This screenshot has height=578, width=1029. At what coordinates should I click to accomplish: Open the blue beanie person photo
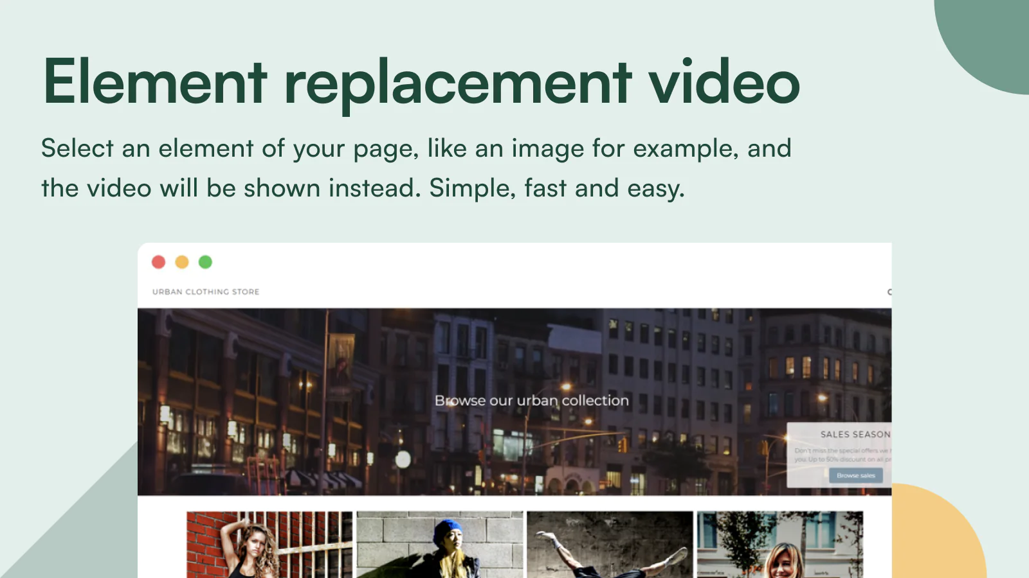click(x=440, y=545)
